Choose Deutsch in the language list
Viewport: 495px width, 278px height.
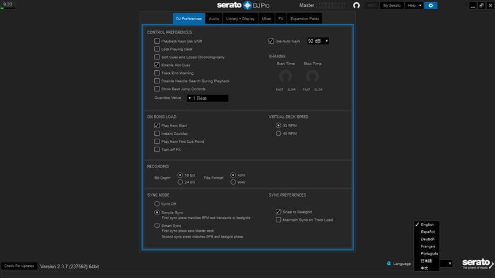coord(427,239)
